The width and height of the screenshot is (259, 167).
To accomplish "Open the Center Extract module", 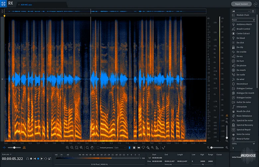I will pos(241,33).
